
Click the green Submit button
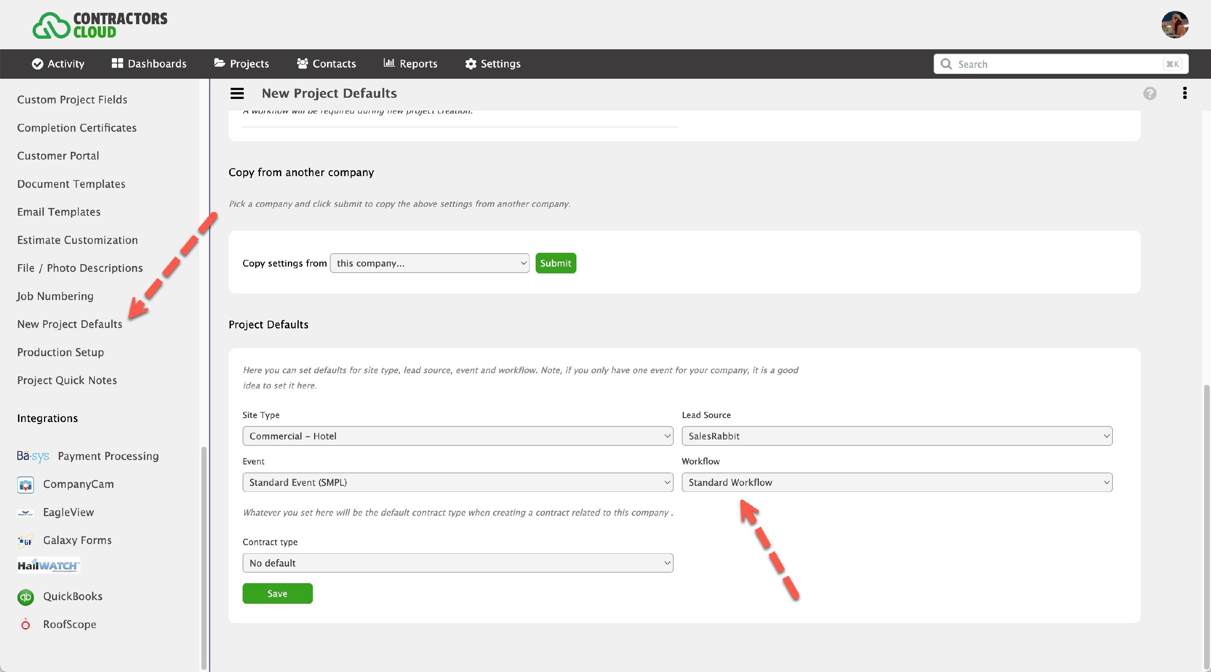point(556,263)
